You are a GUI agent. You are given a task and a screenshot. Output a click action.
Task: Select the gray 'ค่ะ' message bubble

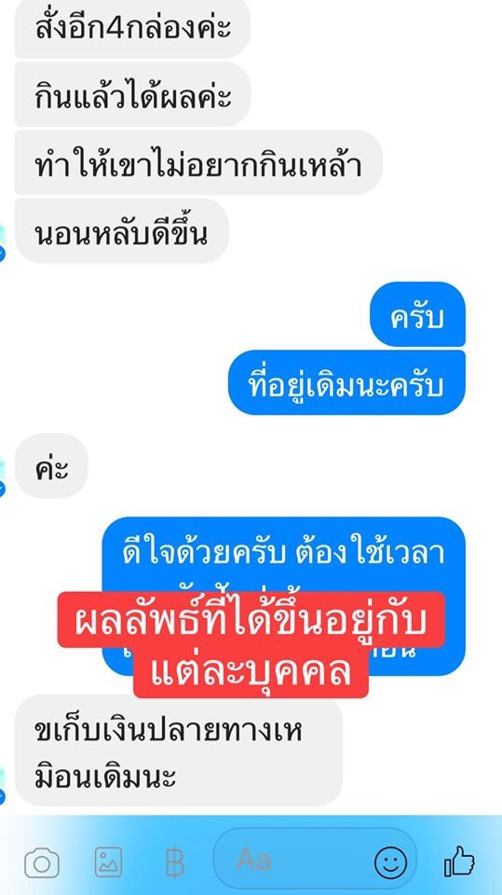[x=51, y=466]
